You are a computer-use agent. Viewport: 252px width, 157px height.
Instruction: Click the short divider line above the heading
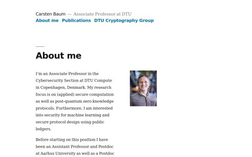pyautogui.click(x=40, y=46)
